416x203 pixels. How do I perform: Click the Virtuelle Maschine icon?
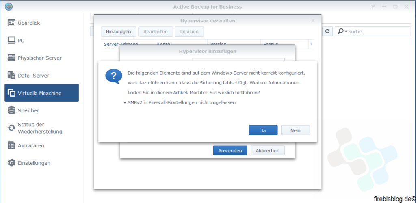(x=11, y=93)
